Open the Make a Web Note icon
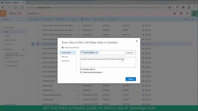Image resolution: width=198 pixels, height=111 pixels. [183, 7]
